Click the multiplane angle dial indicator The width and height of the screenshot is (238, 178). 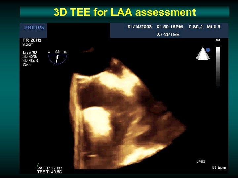pyautogui.click(x=58, y=59)
